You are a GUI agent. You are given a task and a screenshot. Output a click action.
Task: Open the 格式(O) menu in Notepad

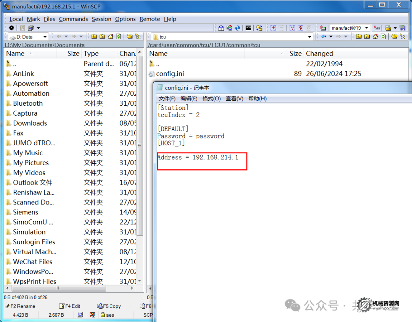[x=211, y=98]
